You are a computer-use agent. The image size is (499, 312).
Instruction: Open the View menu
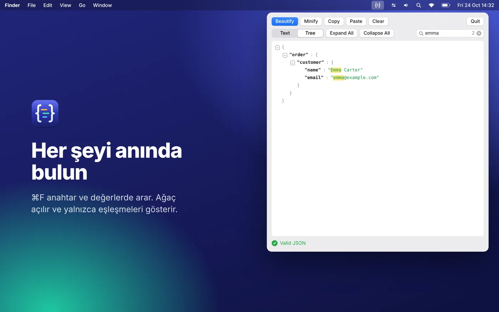pyautogui.click(x=65, y=5)
